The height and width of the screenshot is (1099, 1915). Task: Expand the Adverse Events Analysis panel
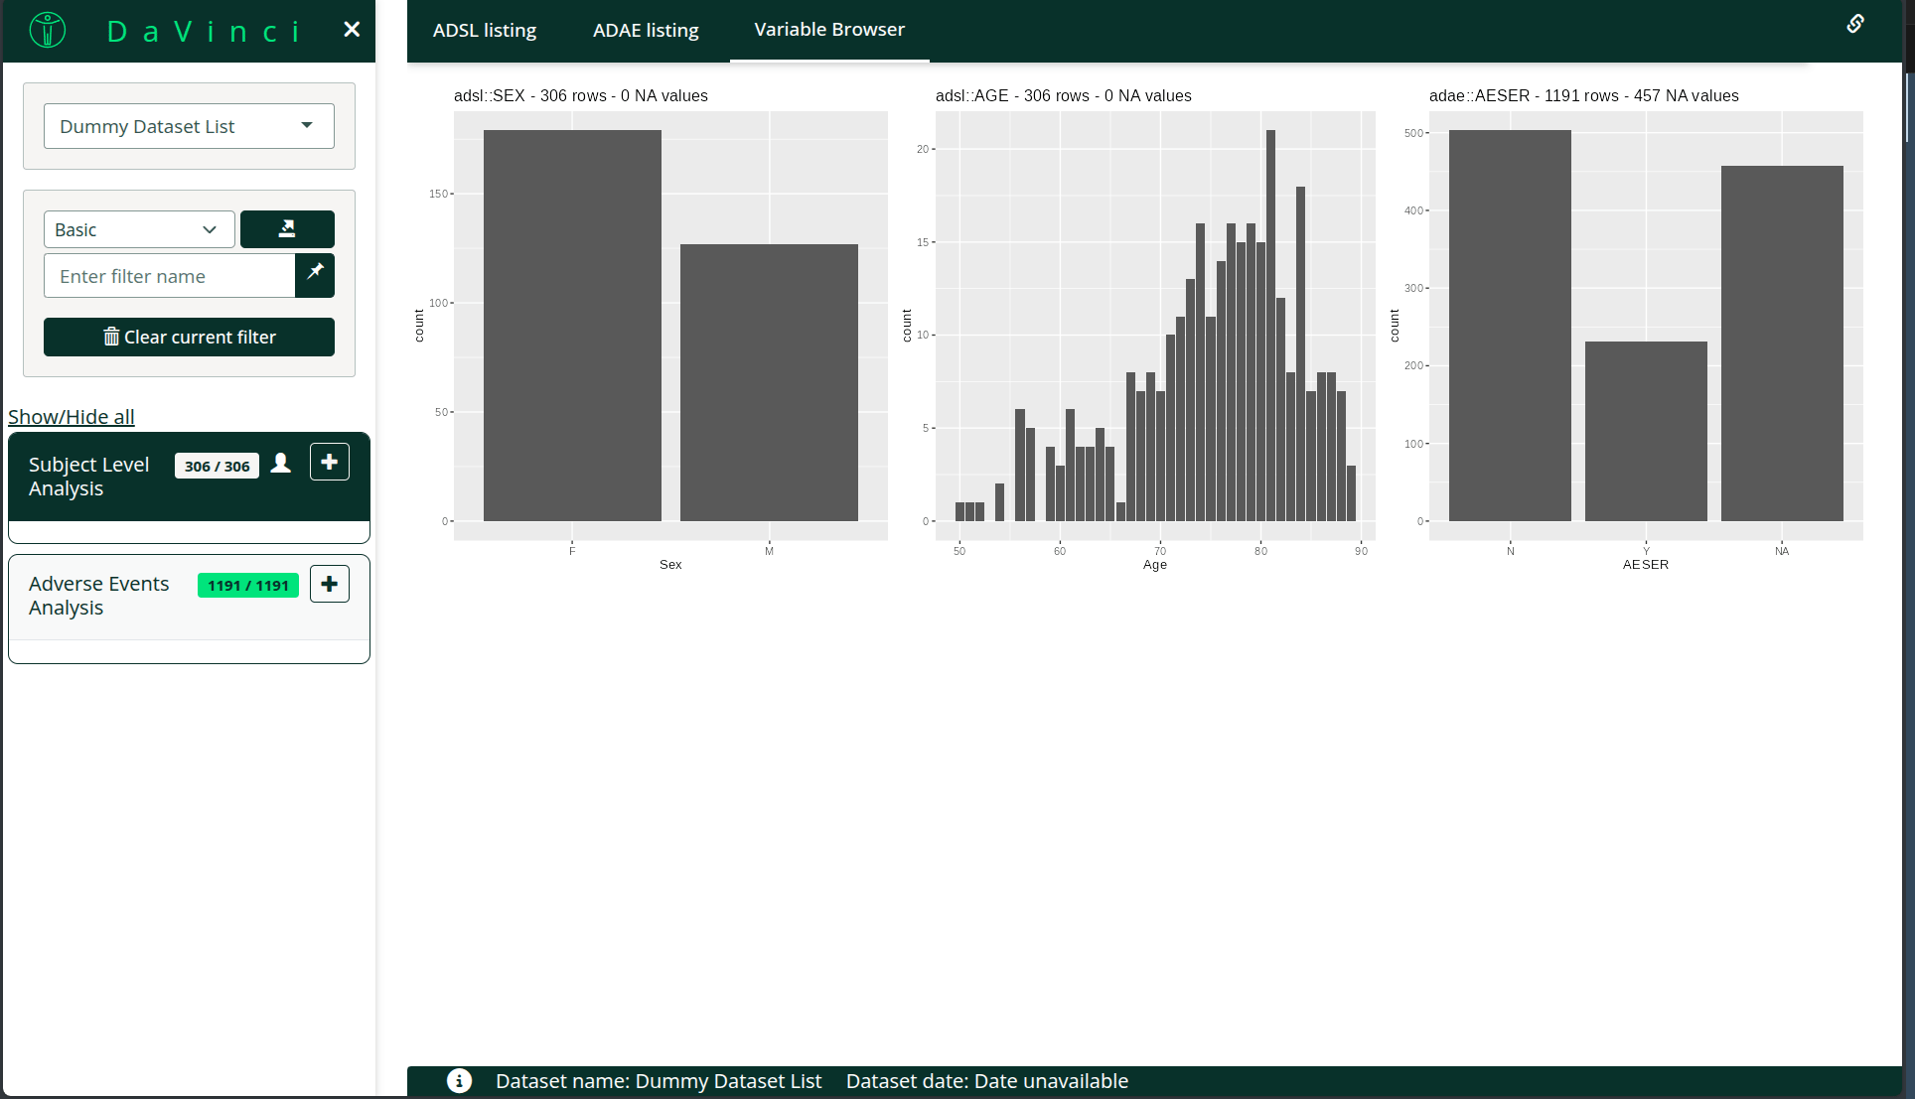tap(98, 596)
